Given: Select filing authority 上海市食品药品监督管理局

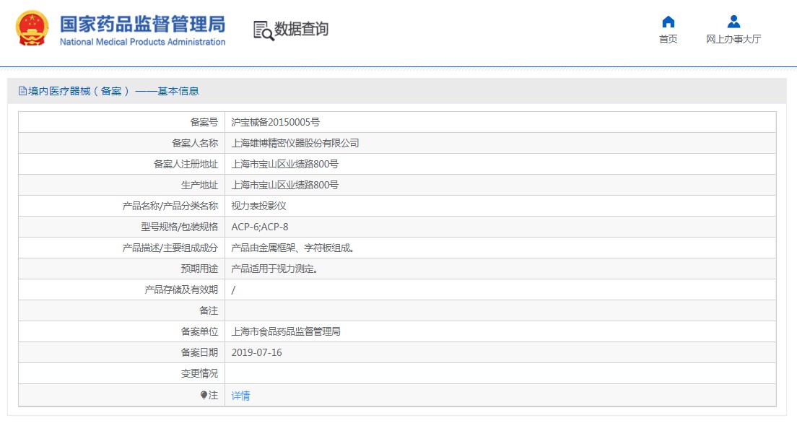Looking at the screenshot, I should pyautogui.click(x=285, y=331).
